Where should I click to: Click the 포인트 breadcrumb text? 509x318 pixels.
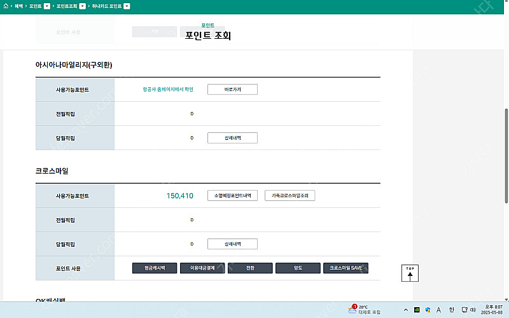click(x=36, y=6)
